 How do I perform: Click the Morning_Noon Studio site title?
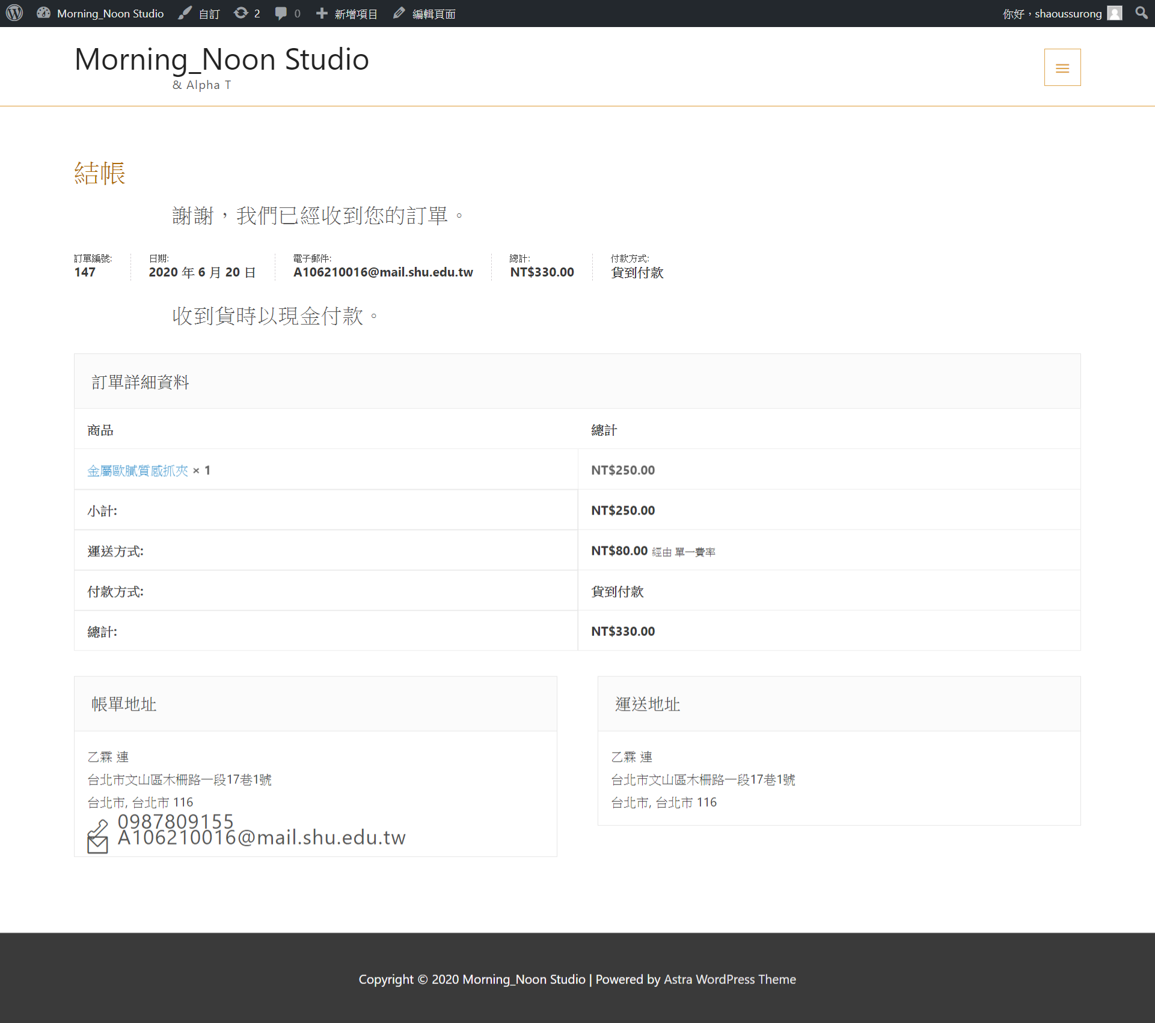coord(221,60)
